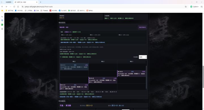The height and width of the screenshot is (110, 204).
Task: Select the highlighted blue first-row cell
Action: (74, 67)
